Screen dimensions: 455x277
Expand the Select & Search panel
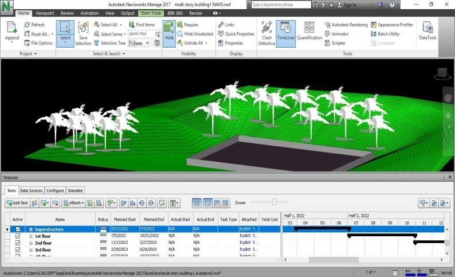click(109, 54)
